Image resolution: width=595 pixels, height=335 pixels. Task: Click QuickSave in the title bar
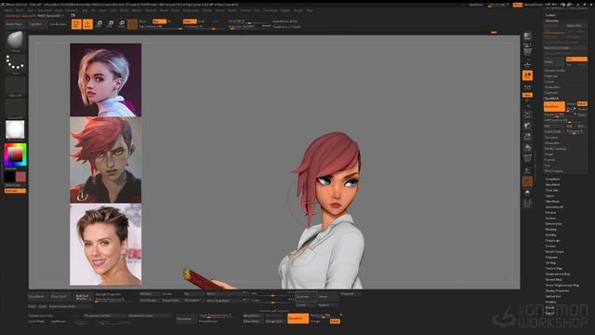[476, 5]
